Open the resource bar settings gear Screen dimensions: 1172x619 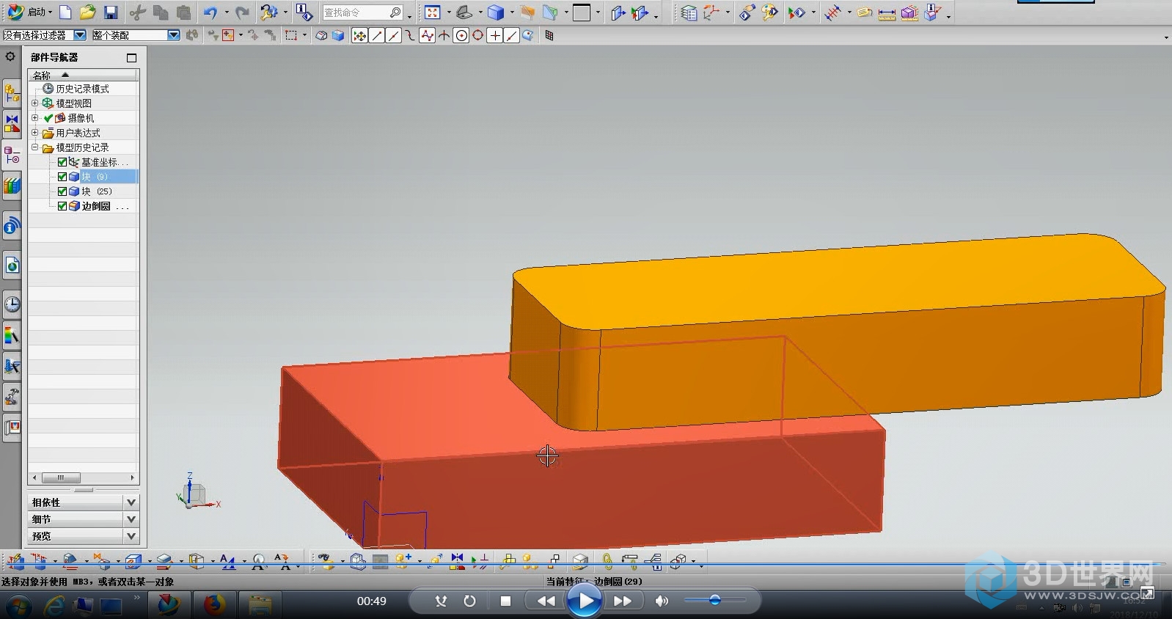pos(10,56)
